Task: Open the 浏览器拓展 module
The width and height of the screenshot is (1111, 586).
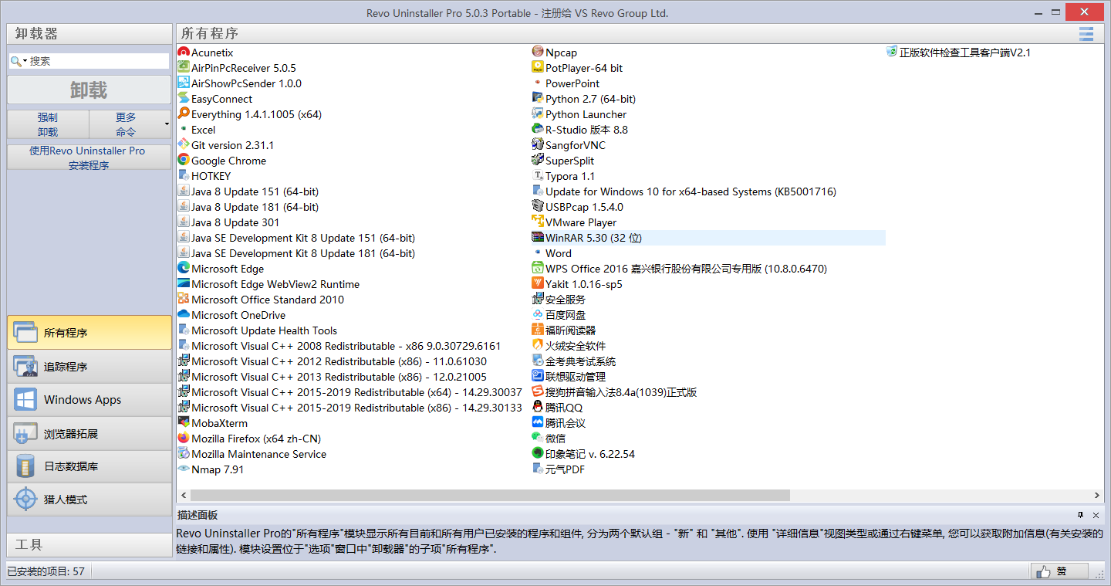Action: [89, 434]
